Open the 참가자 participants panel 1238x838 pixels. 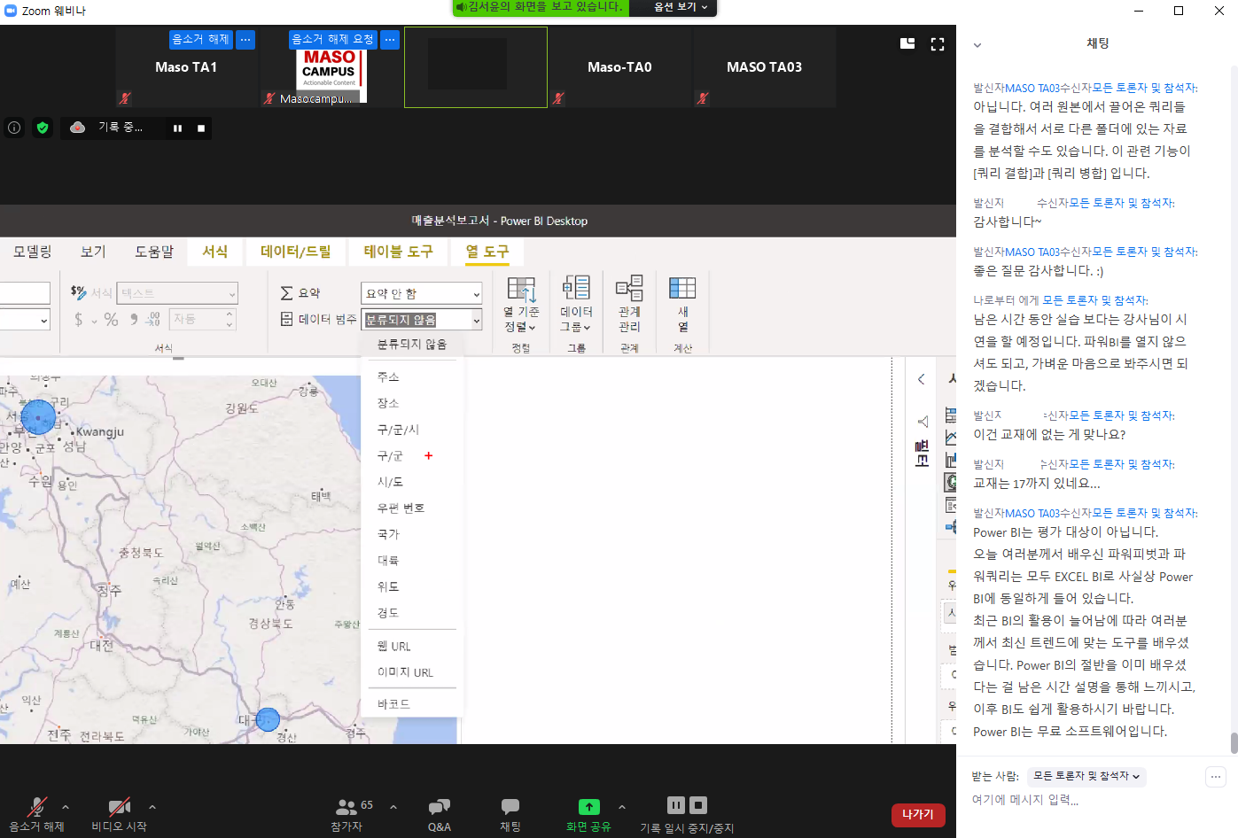pyautogui.click(x=346, y=807)
